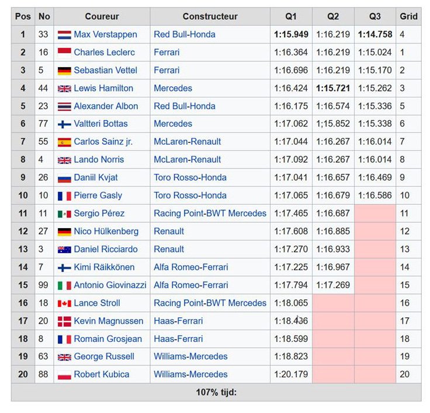Click the 107% tijd footer cell
The width and height of the screenshot is (430, 413).
[x=216, y=393]
